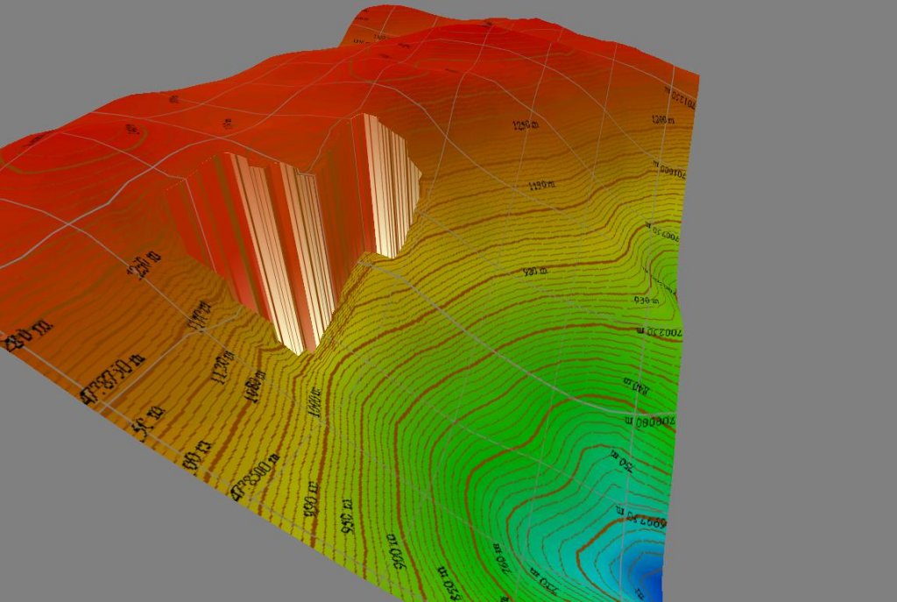Screen dimensions: 897x602
Task: Click the 701250 m grid coordinate label
Action: 681,98
